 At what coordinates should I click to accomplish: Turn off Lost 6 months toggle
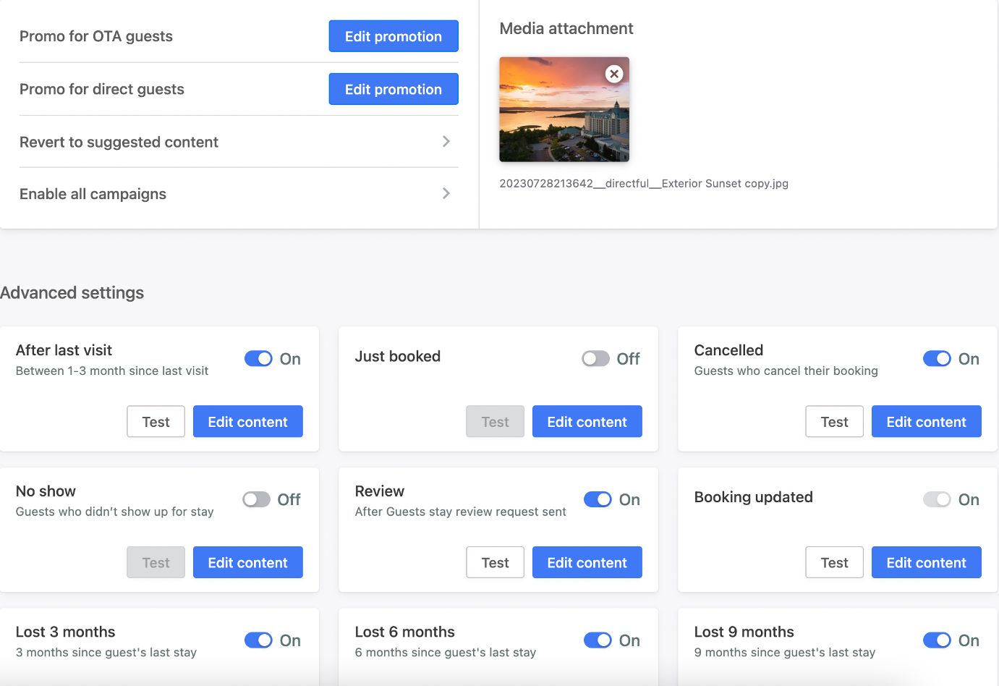click(598, 640)
